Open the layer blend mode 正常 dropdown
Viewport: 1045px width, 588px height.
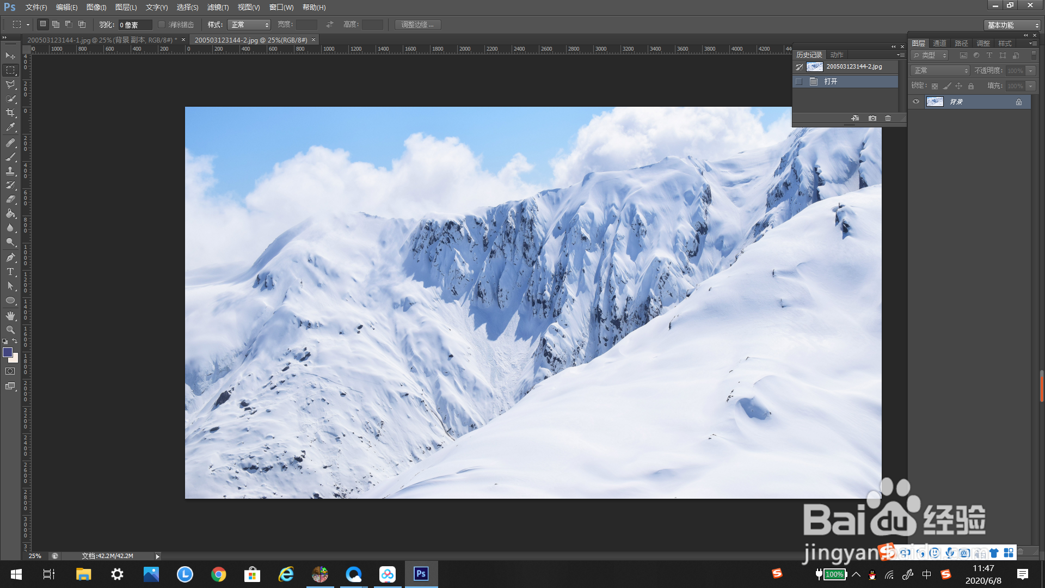coord(940,71)
